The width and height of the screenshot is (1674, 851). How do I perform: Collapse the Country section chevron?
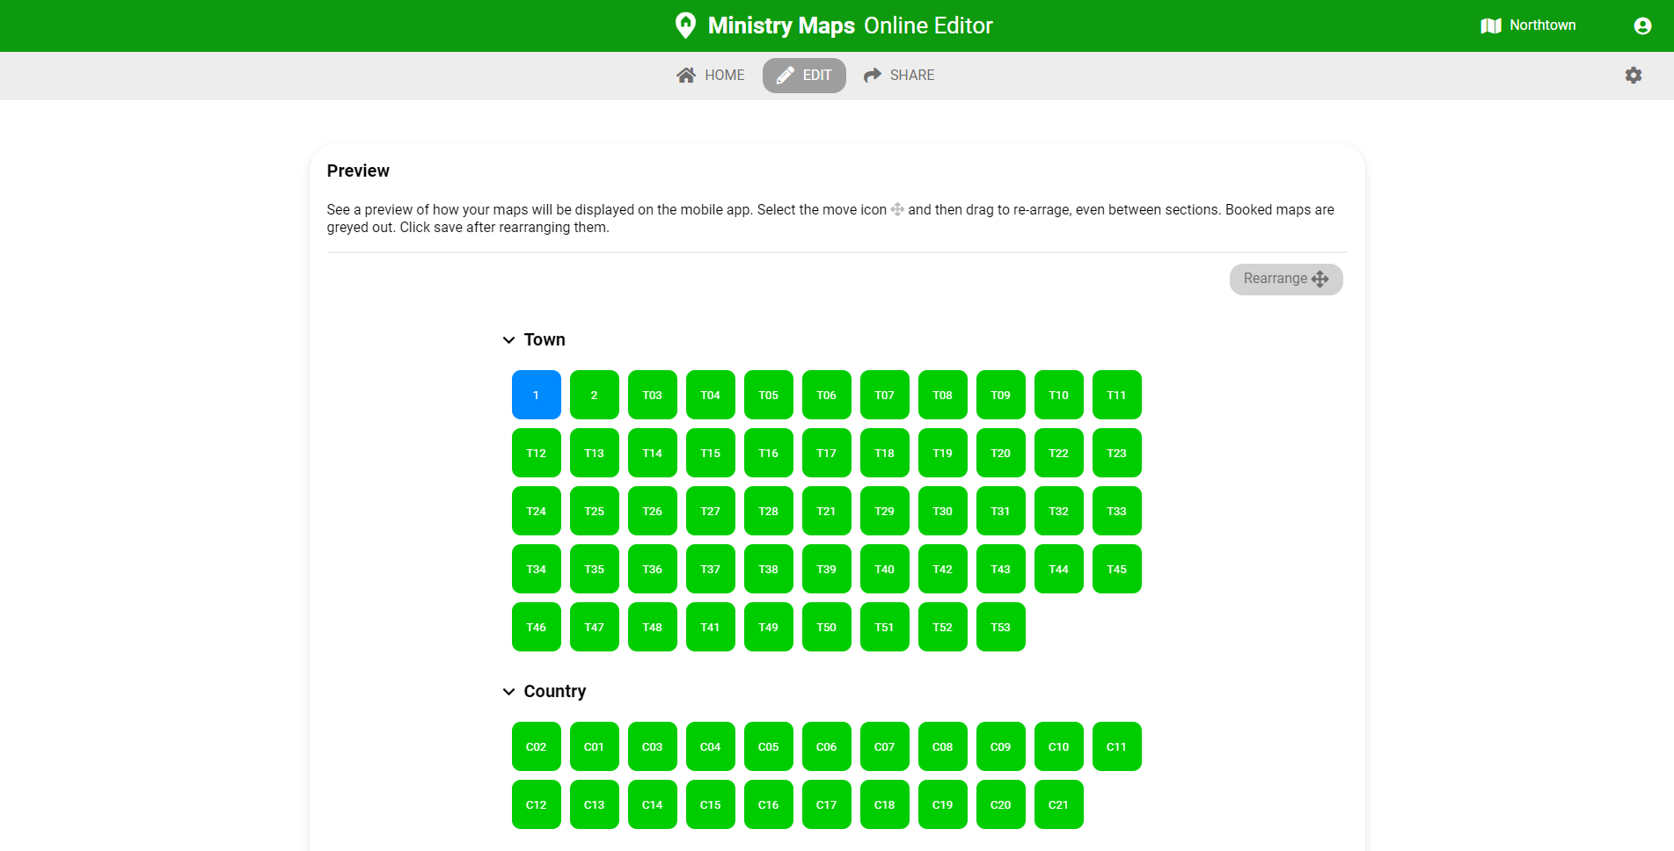pyautogui.click(x=508, y=692)
